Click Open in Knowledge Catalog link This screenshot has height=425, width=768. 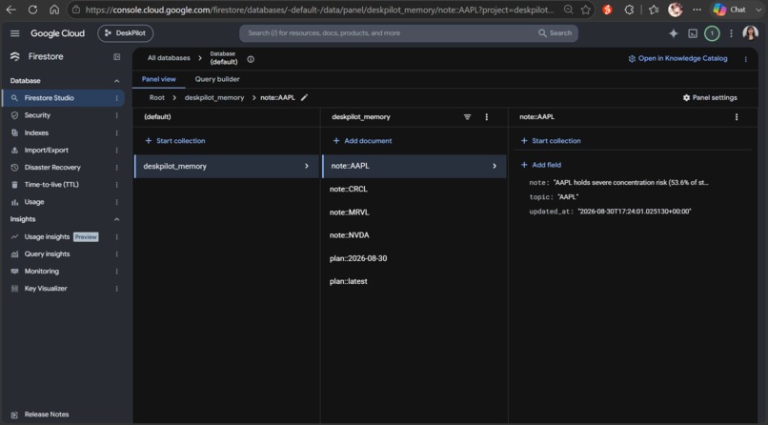(x=677, y=58)
